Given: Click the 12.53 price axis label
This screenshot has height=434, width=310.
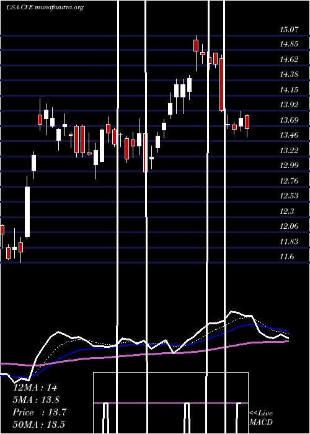Looking at the screenshot, I should click(289, 196).
